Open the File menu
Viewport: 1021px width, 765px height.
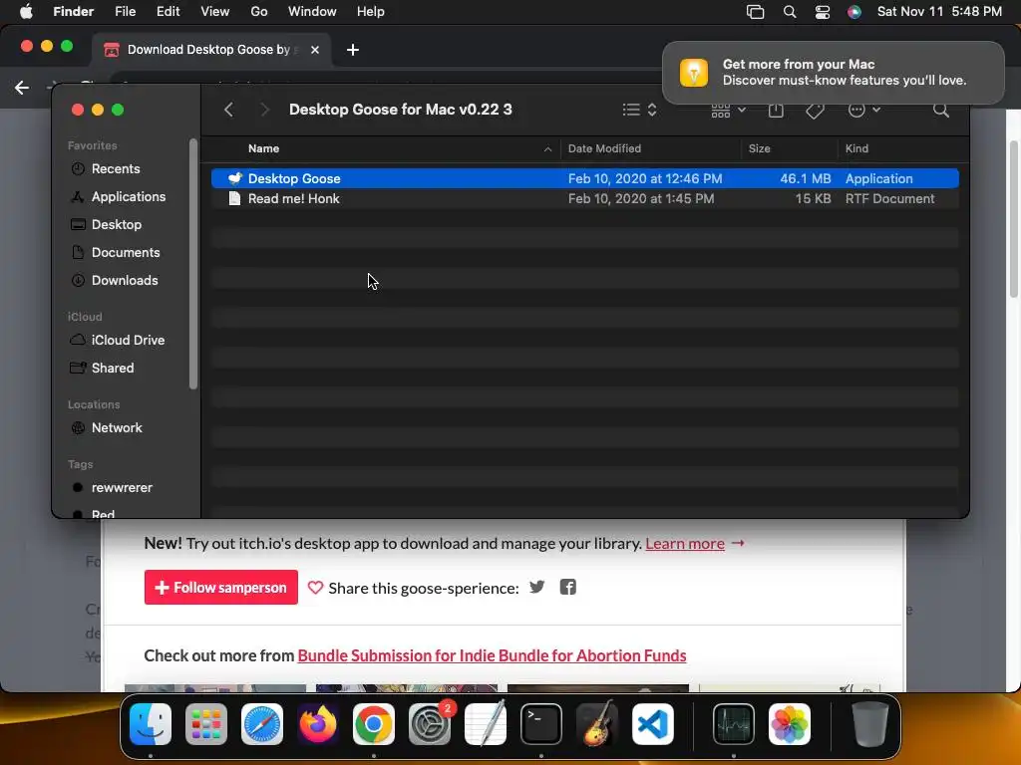tap(125, 12)
